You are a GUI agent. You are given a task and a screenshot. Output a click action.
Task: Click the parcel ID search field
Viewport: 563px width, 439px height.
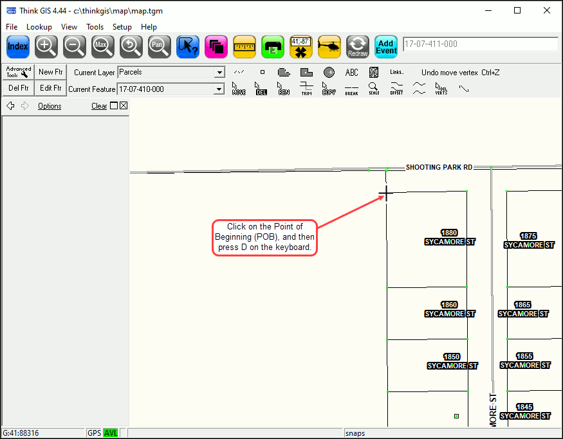(x=479, y=44)
